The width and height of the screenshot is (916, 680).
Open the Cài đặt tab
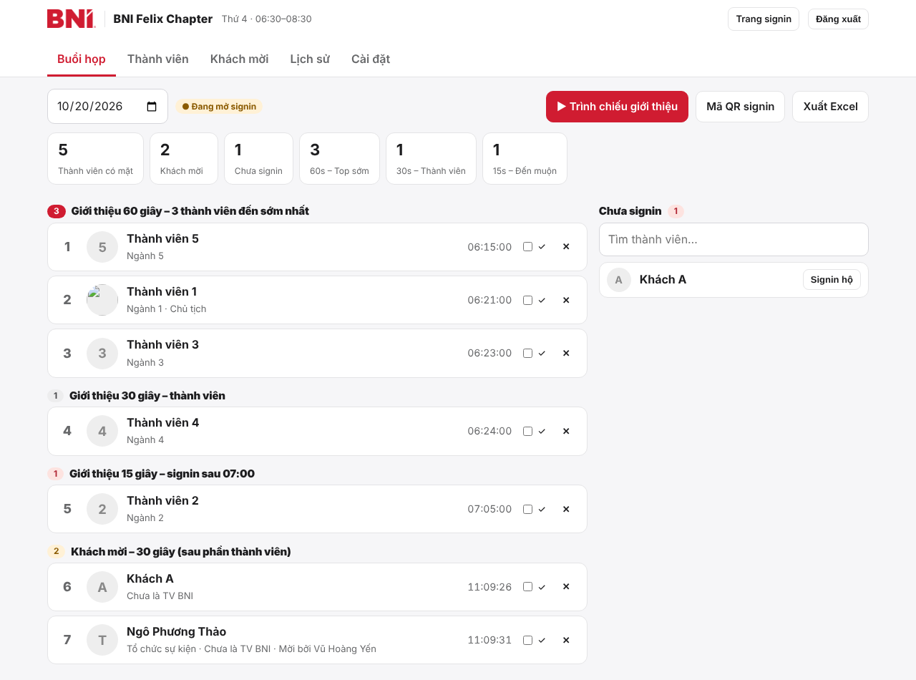point(371,59)
